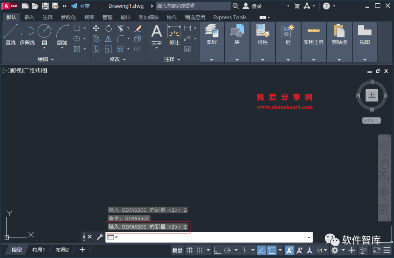
Task: Open the 标注 dimension tool
Action: tap(174, 33)
